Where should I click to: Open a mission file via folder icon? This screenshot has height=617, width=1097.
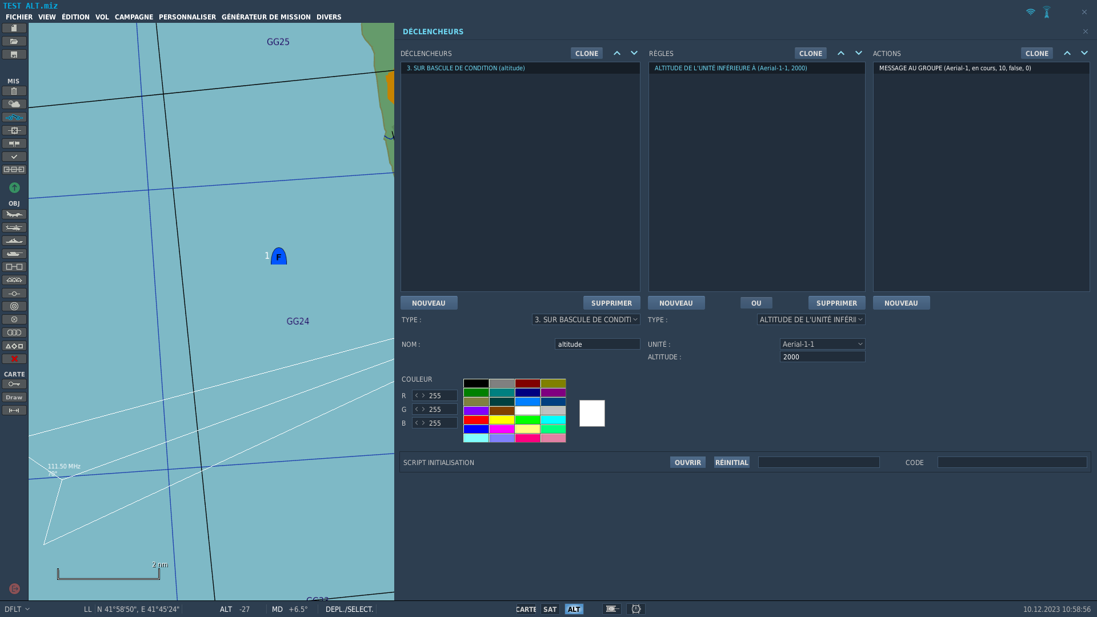[x=14, y=41]
